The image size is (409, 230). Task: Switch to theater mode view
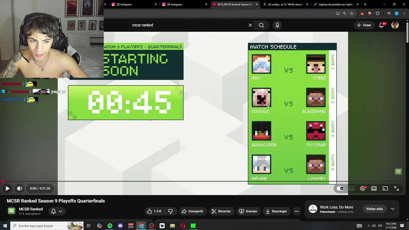coord(374,188)
